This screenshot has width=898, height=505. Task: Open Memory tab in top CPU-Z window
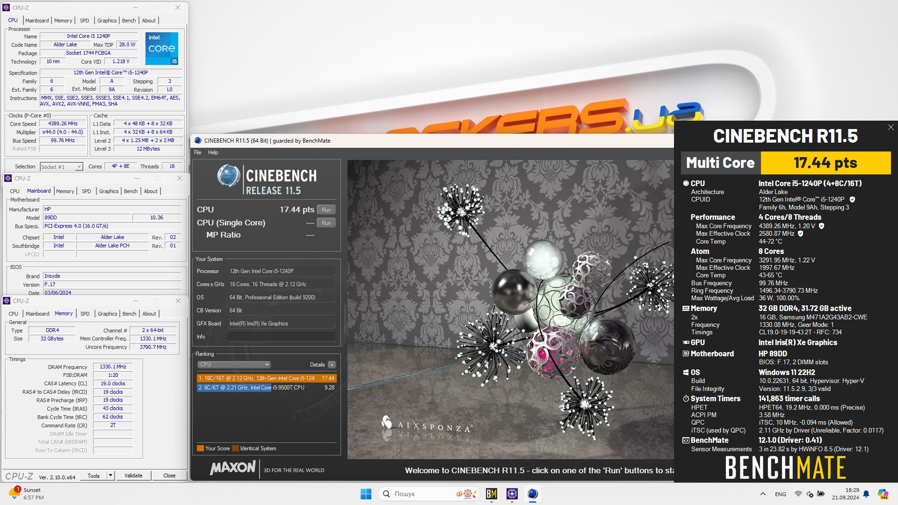click(x=63, y=21)
